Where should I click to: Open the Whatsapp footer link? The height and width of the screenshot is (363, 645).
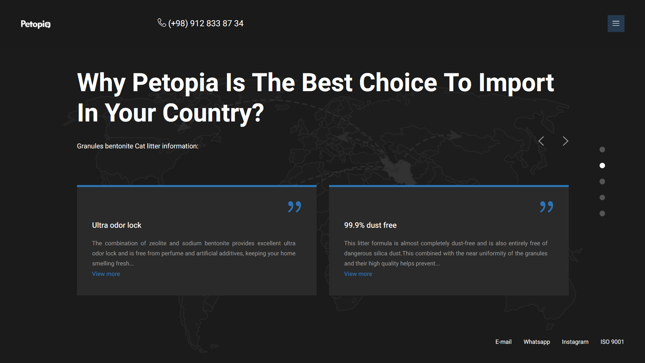(536, 342)
